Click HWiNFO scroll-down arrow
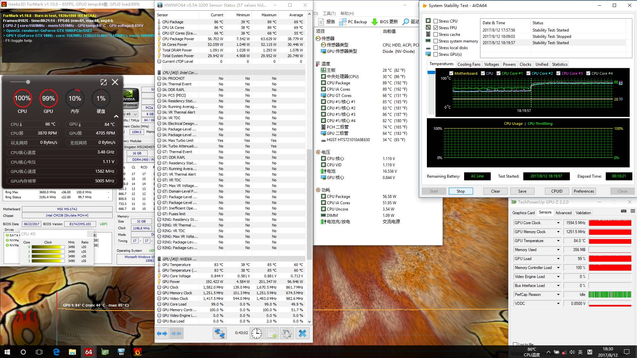Image resolution: width=637 pixels, height=358 pixels. click(309, 321)
